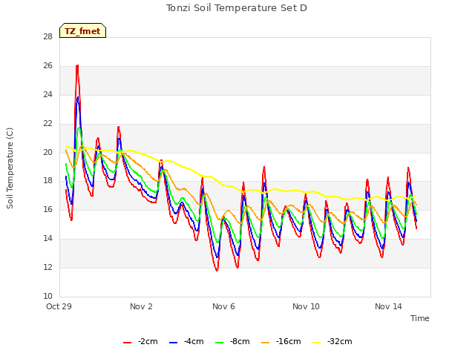Click the Nov 10 x-axis tick label
Screen dimensions: 475x356
click(x=306, y=306)
